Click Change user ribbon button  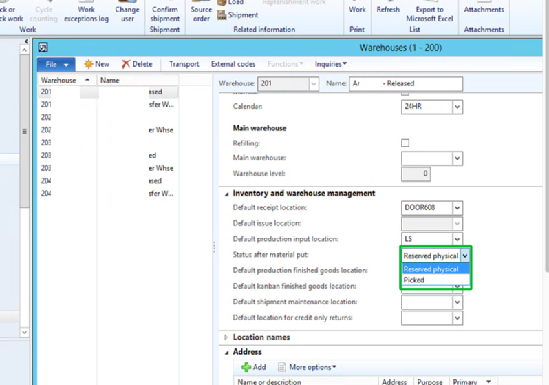(x=127, y=14)
